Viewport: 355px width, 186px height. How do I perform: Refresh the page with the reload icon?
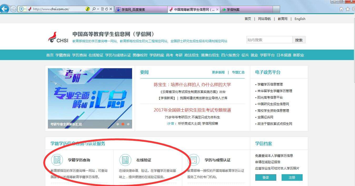pos(107,9)
